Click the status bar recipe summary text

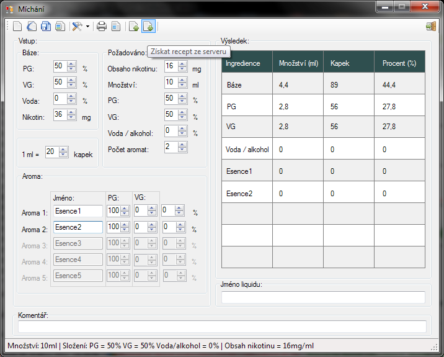pos(161,346)
